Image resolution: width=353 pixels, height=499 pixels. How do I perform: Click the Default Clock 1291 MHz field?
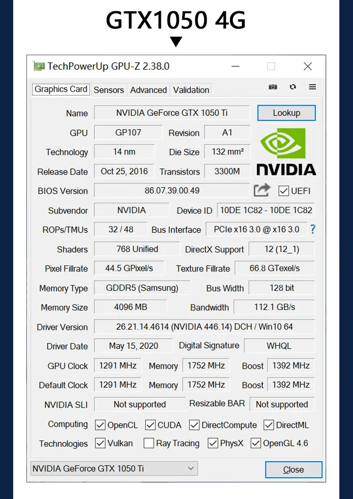point(118,385)
